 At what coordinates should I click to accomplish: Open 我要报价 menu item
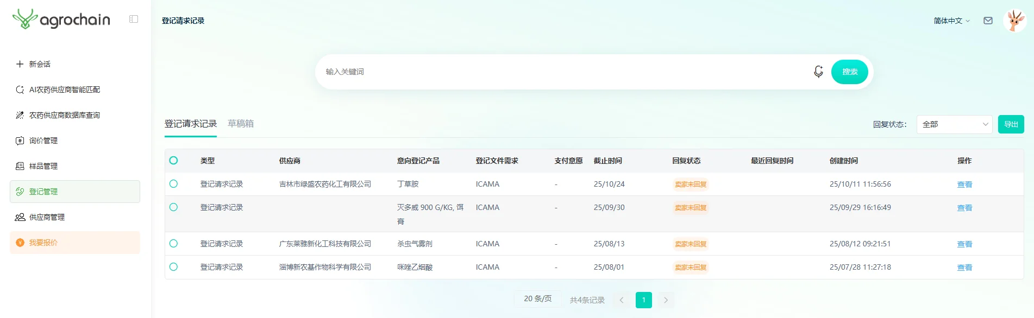pyautogui.click(x=75, y=243)
